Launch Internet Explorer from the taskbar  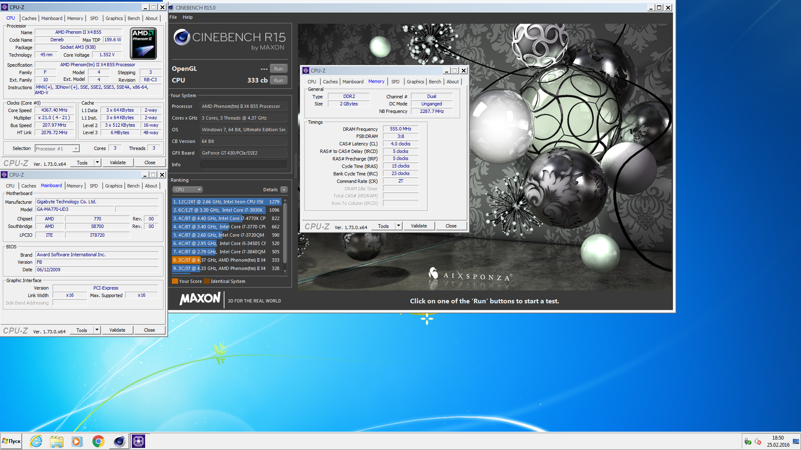click(x=36, y=441)
